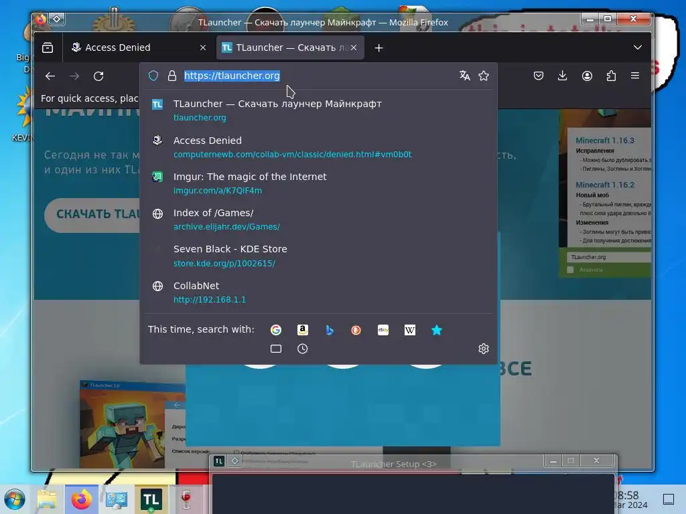The height and width of the screenshot is (514, 686).
Task: Click the URL address field
Action: [317, 76]
